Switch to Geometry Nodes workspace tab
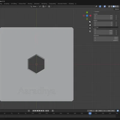The height and width of the screenshot is (120, 120). point(62,4)
